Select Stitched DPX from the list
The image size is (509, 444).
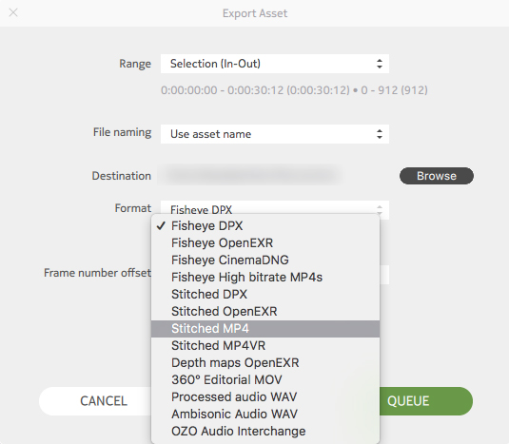pos(265,295)
